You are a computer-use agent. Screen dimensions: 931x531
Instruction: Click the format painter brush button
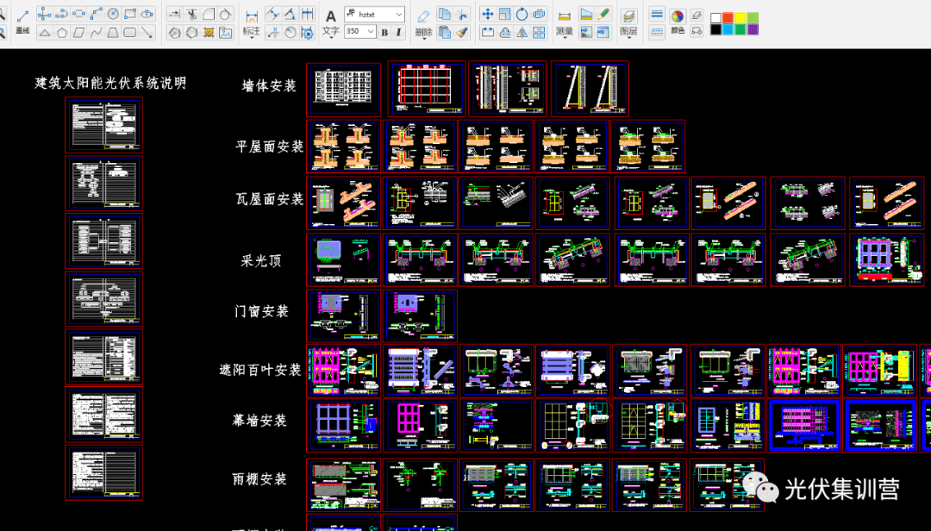tap(462, 33)
